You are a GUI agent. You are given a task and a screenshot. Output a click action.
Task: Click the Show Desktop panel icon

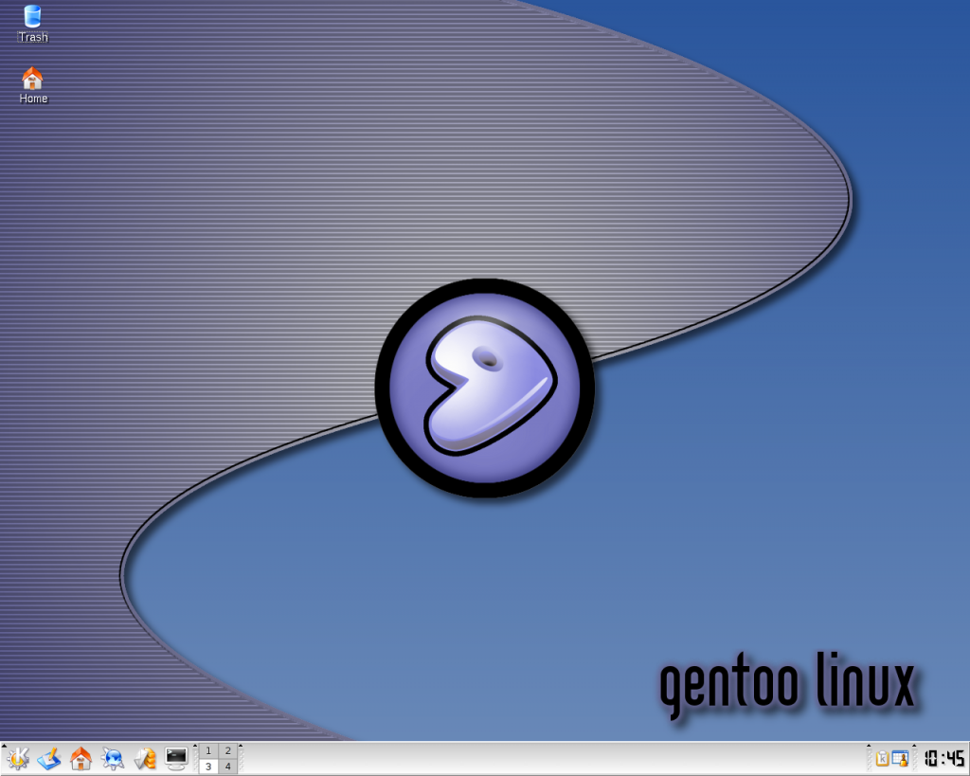[x=49, y=758]
